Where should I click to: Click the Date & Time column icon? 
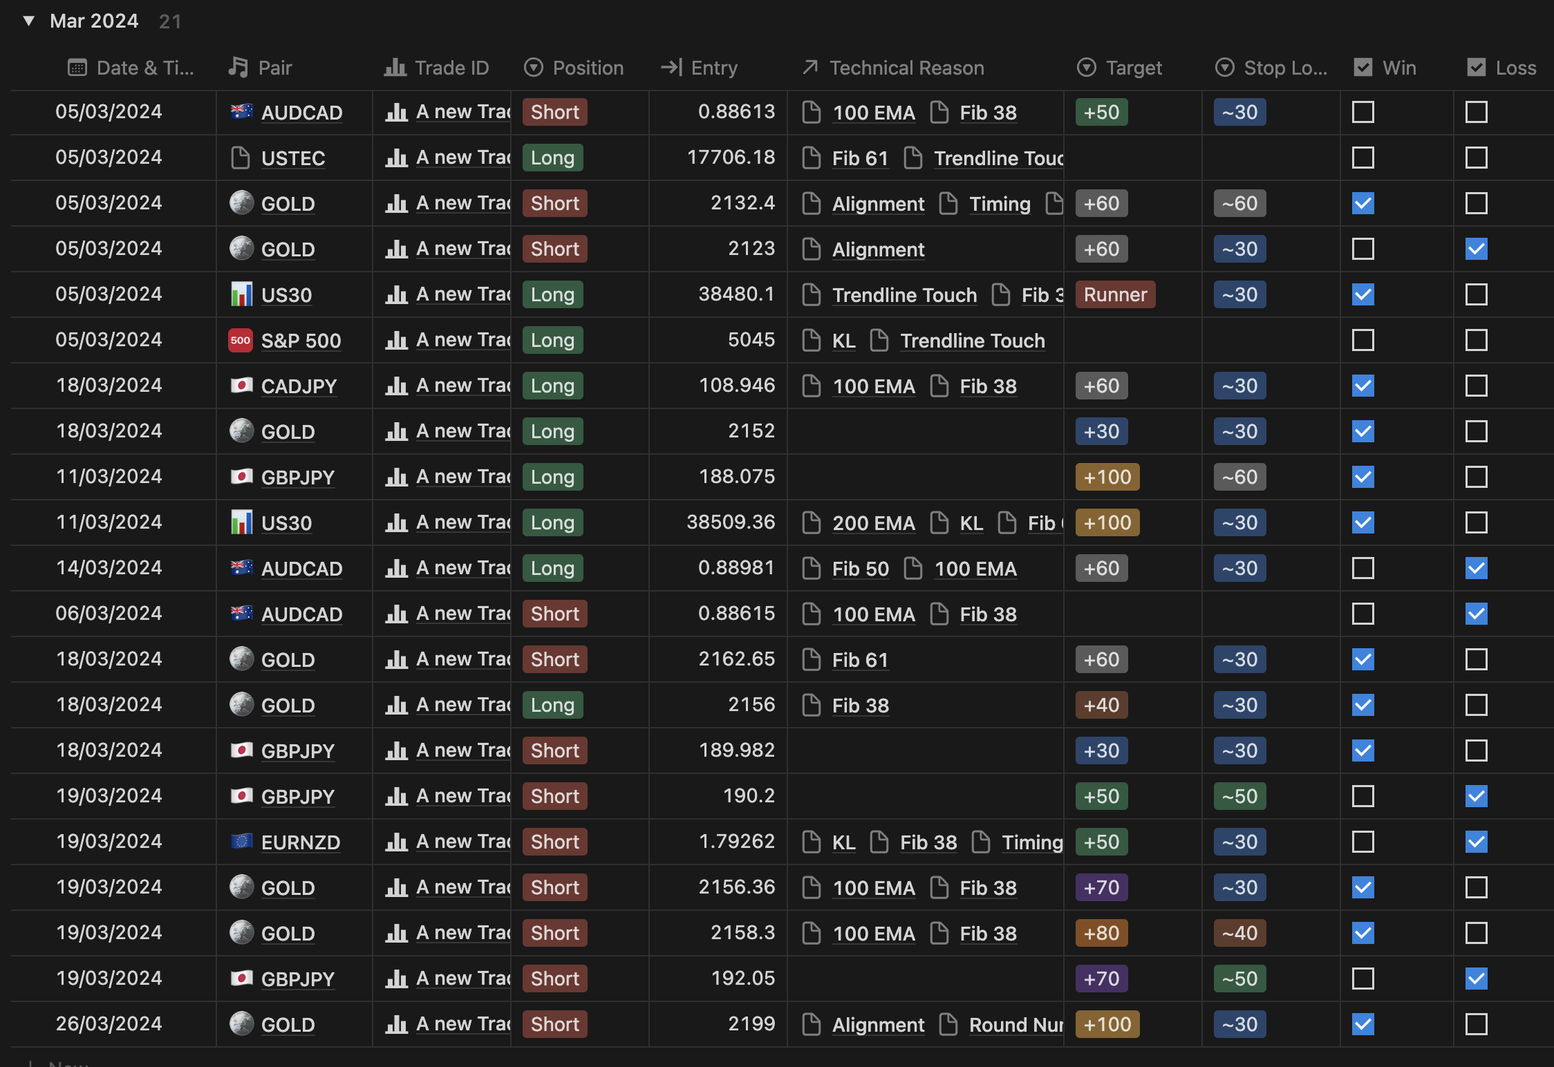(x=78, y=67)
